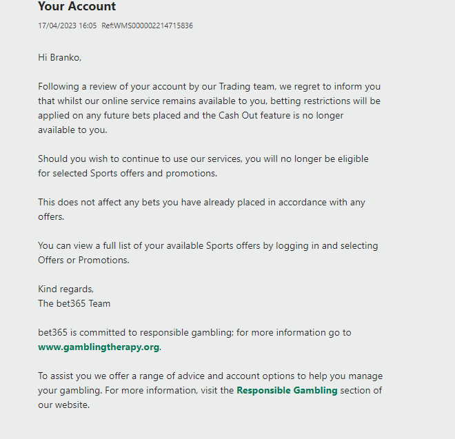Click the words Trading team in the message
This screenshot has width=455, height=439.
click(x=246, y=86)
